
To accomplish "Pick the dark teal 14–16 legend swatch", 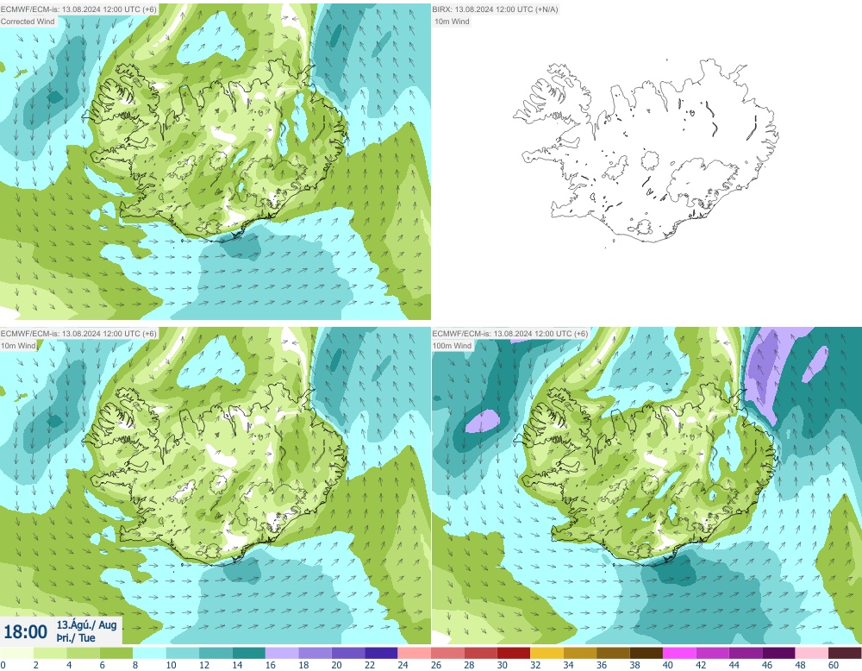I will click(x=249, y=653).
